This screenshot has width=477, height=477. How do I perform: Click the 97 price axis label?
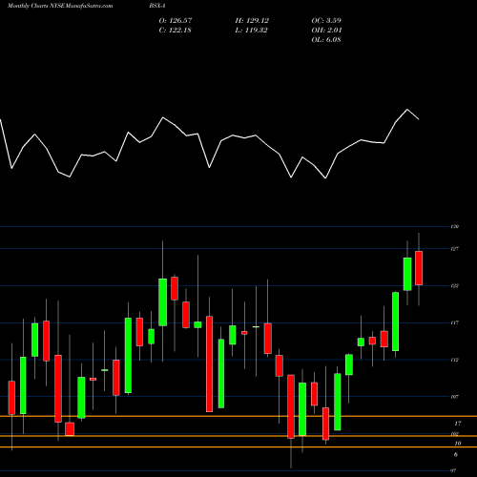[x=454, y=470]
